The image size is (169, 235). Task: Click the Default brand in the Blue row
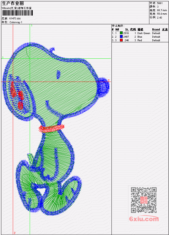pos(156,37)
